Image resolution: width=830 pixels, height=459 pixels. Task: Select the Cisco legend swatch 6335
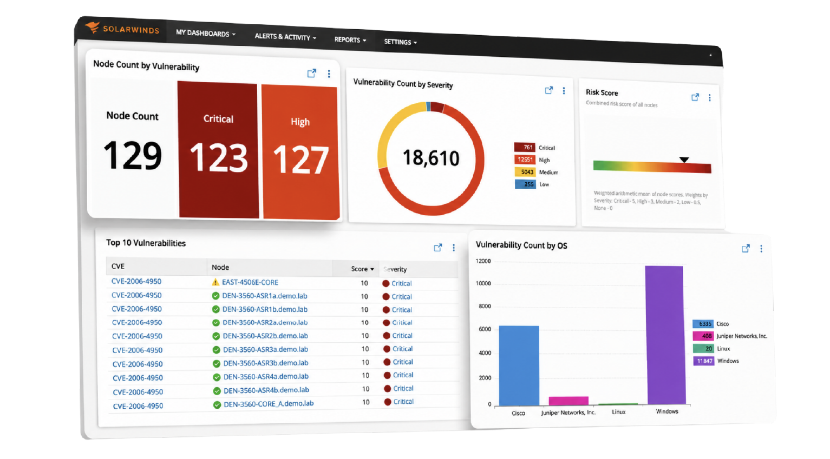click(703, 324)
